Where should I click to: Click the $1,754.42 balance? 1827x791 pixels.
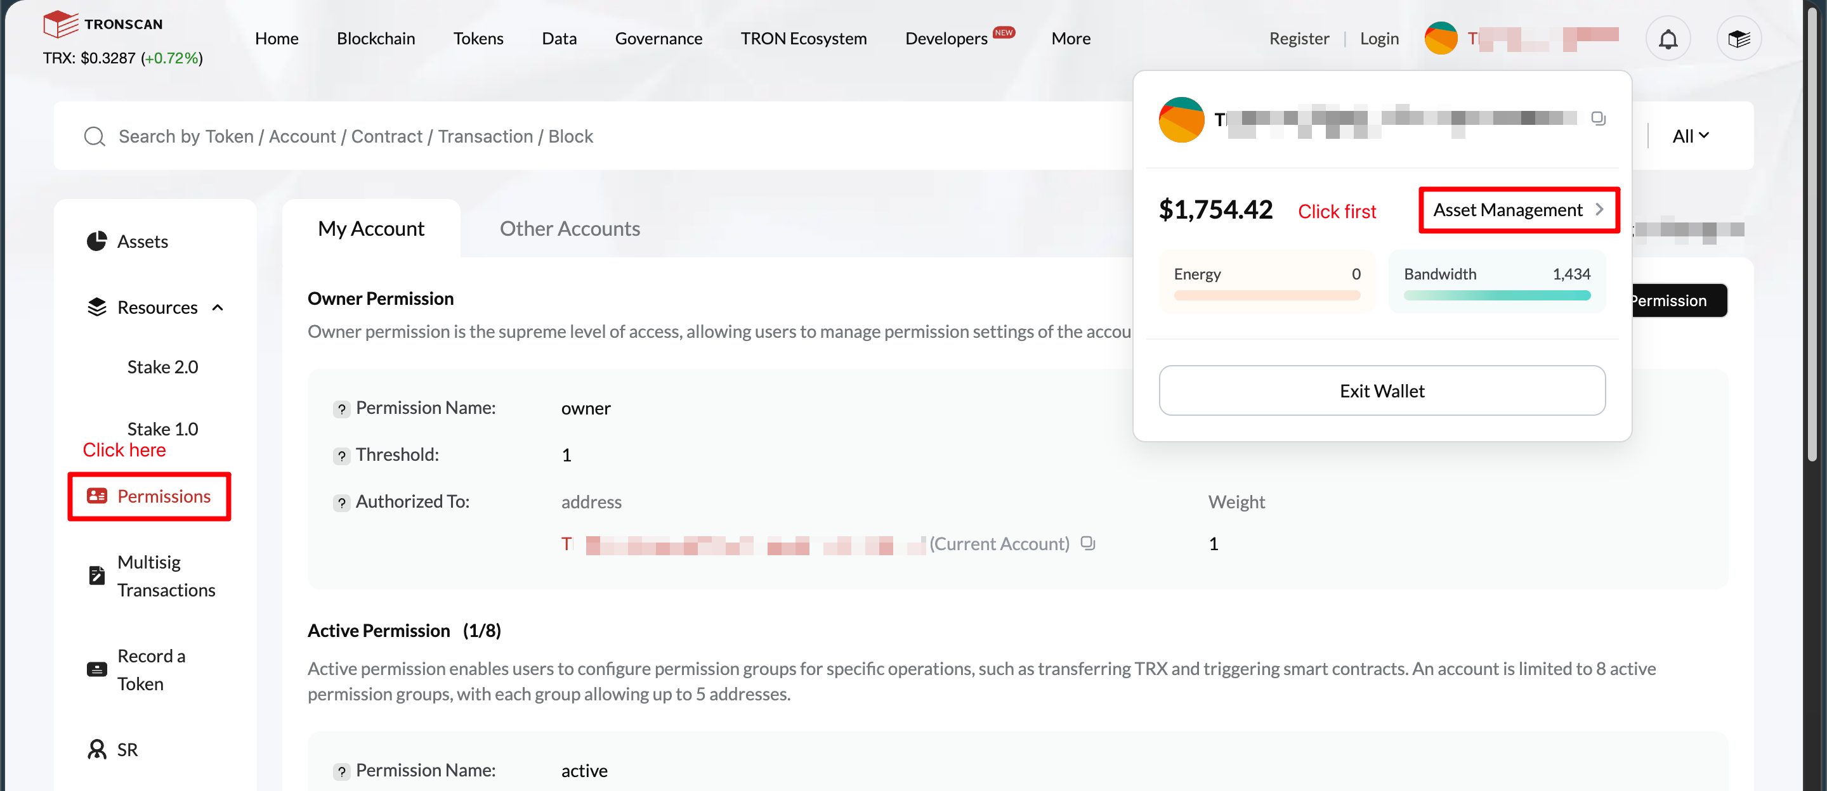click(1215, 210)
